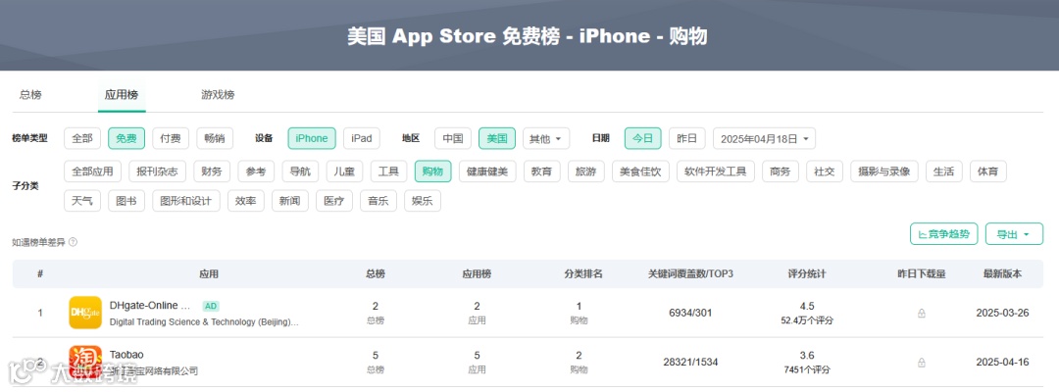Filter by 医疗 subcategory
Image resolution: width=1059 pixels, height=392 pixels.
(x=334, y=201)
